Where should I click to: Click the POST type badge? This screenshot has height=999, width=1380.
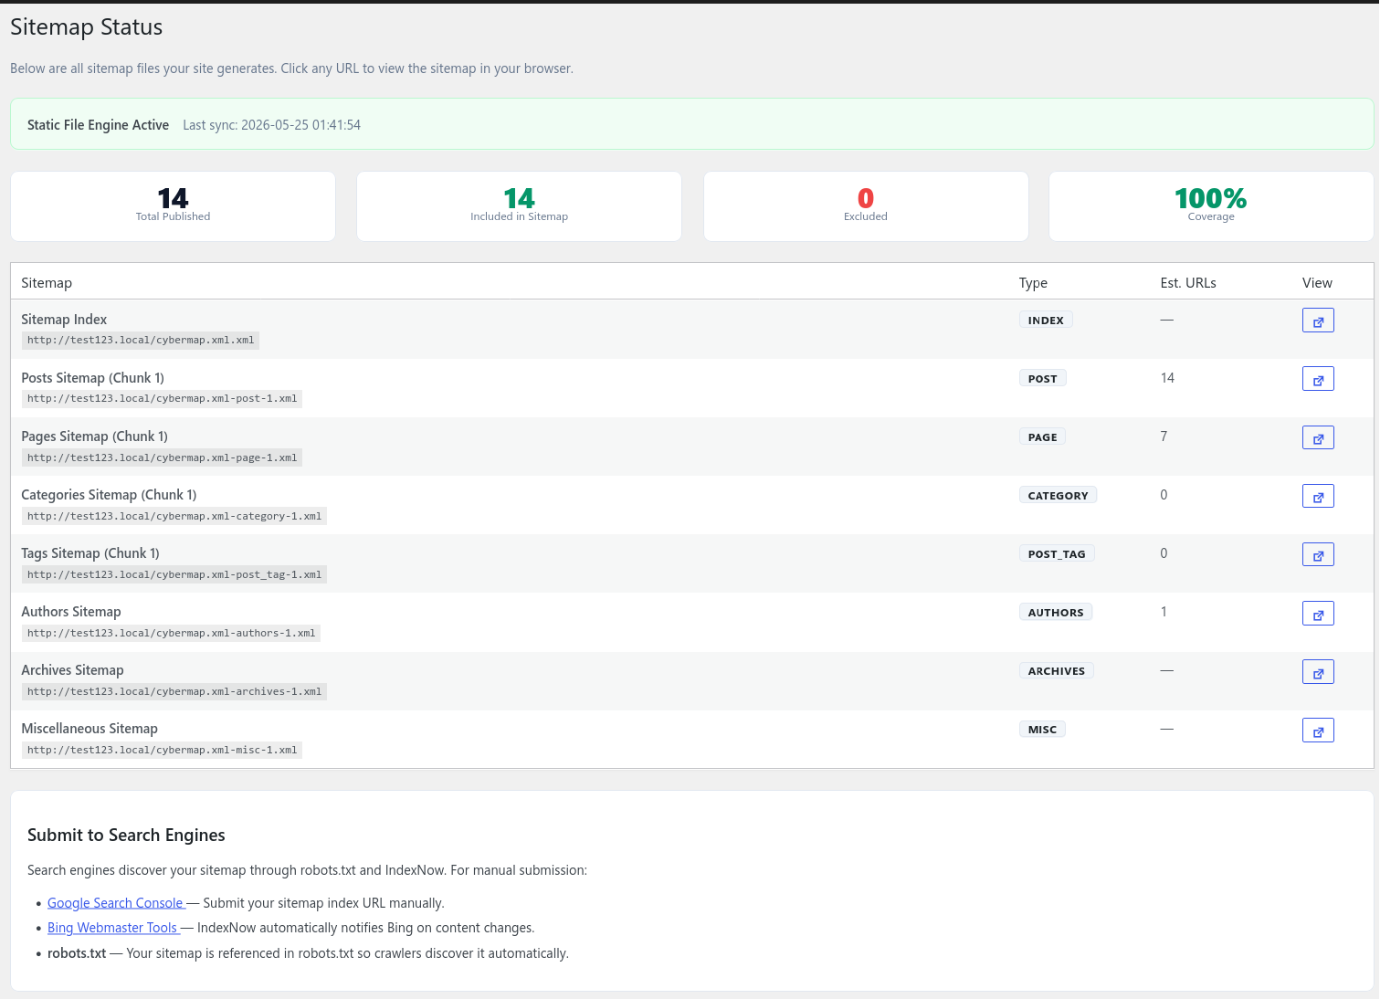[x=1042, y=379]
